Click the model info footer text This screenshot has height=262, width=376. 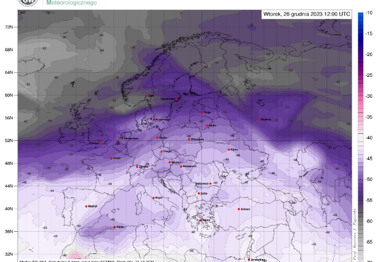coord(87,261)
